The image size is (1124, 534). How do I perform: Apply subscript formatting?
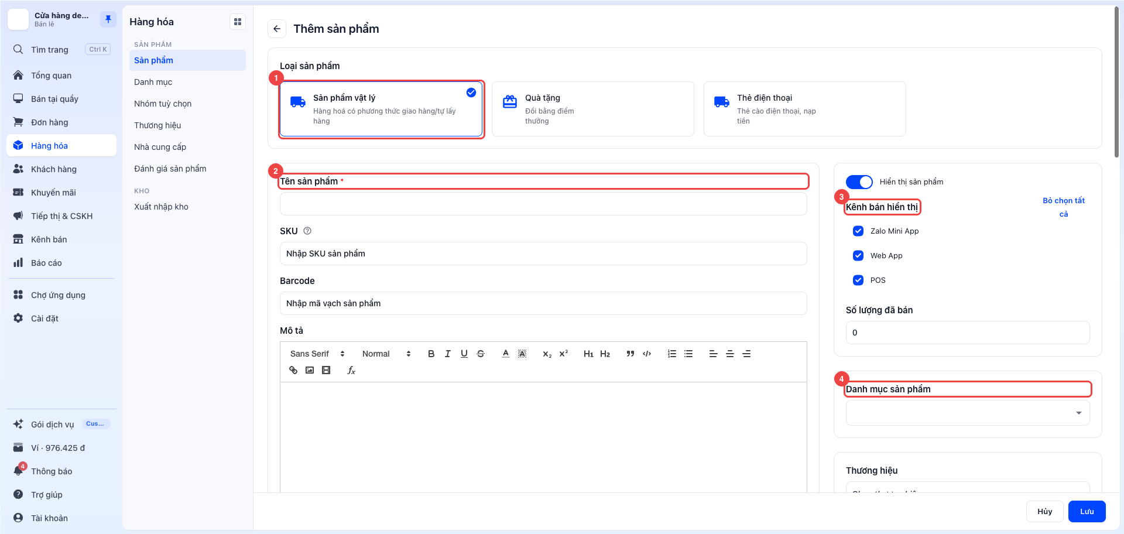coord(547,354)
